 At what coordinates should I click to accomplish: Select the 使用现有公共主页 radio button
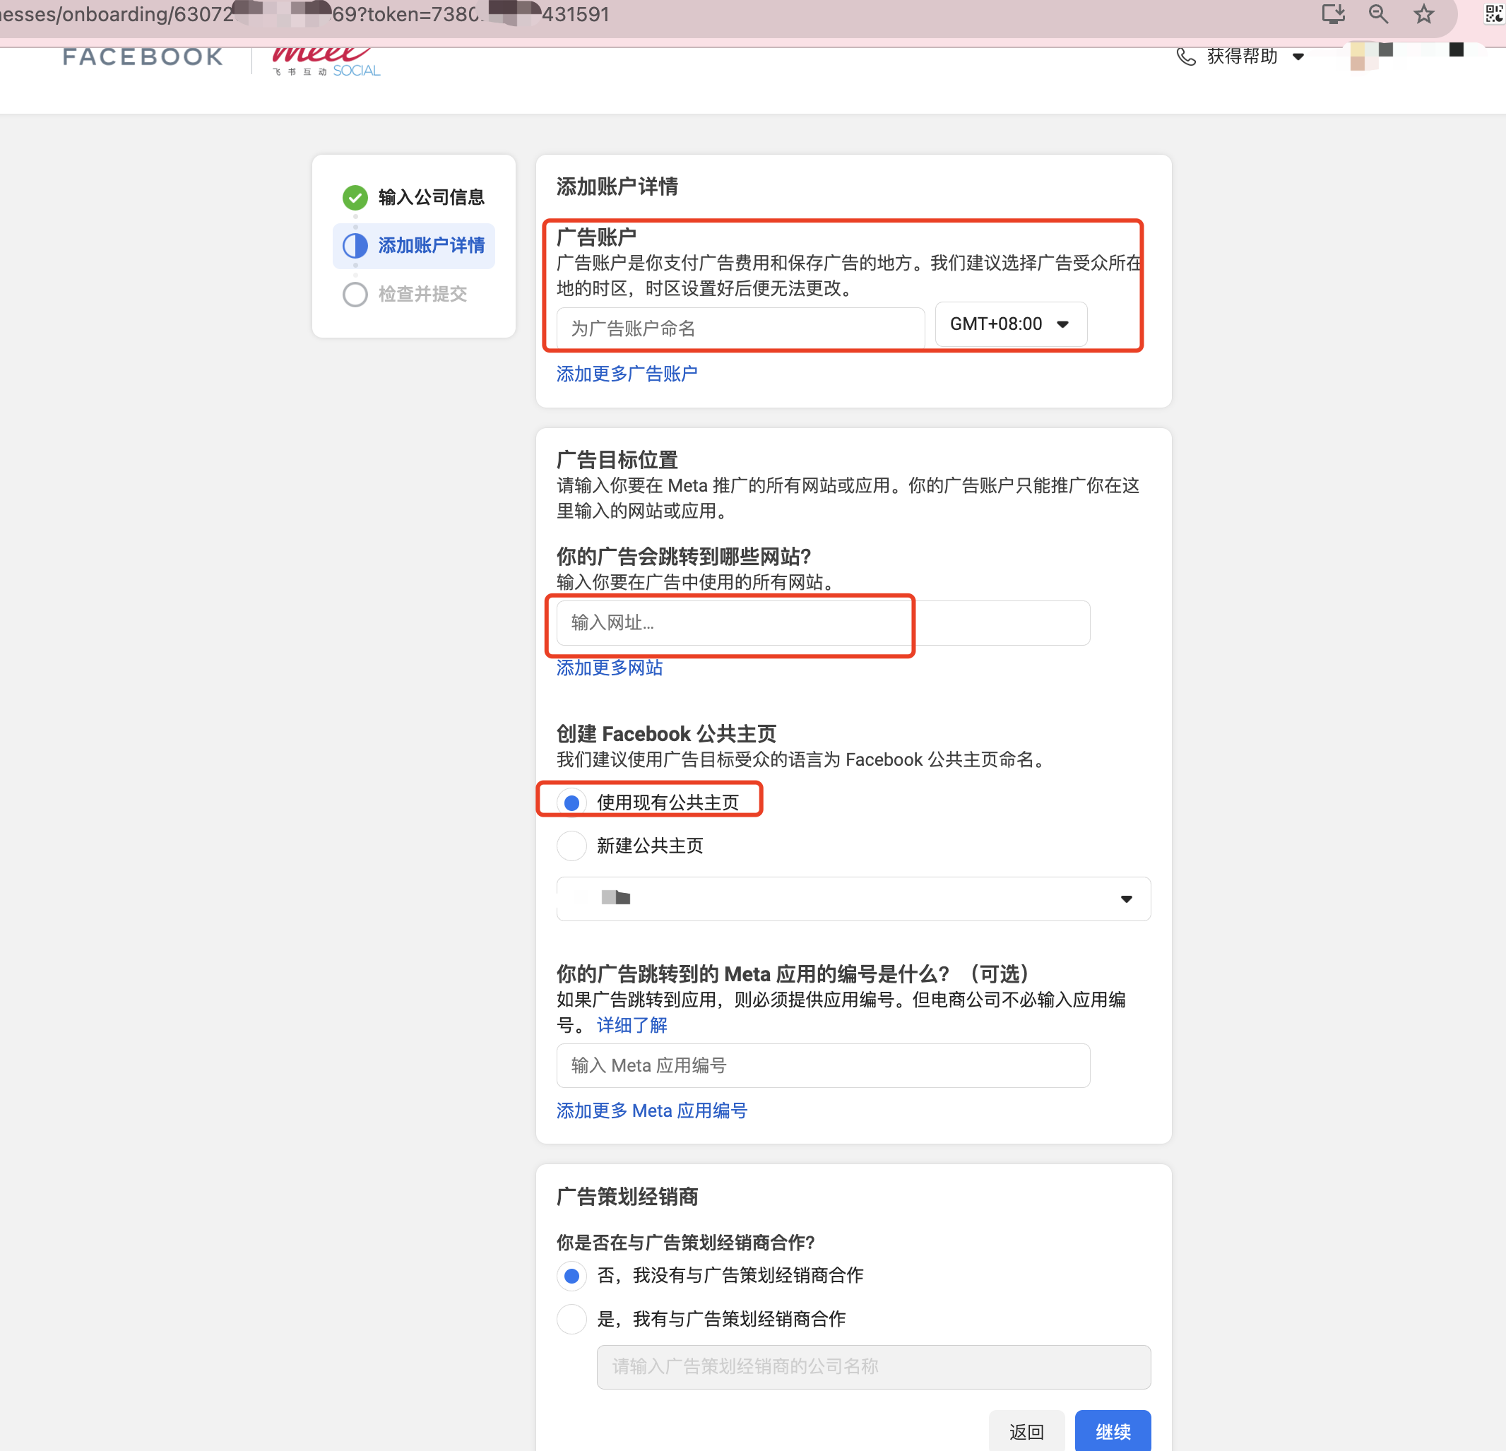pos(571,803)
